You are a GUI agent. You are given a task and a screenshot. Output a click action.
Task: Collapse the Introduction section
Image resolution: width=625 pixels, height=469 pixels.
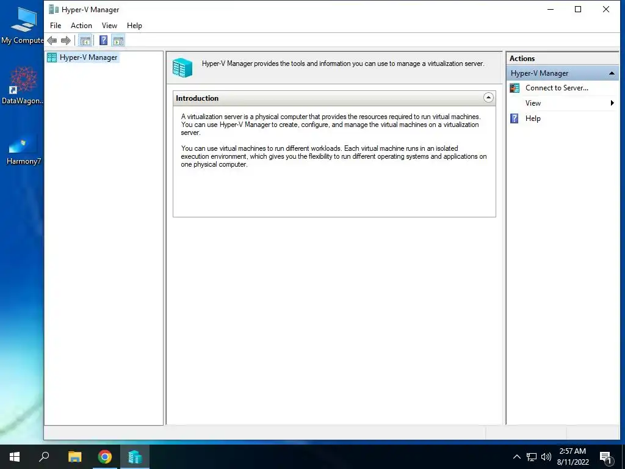488,98
